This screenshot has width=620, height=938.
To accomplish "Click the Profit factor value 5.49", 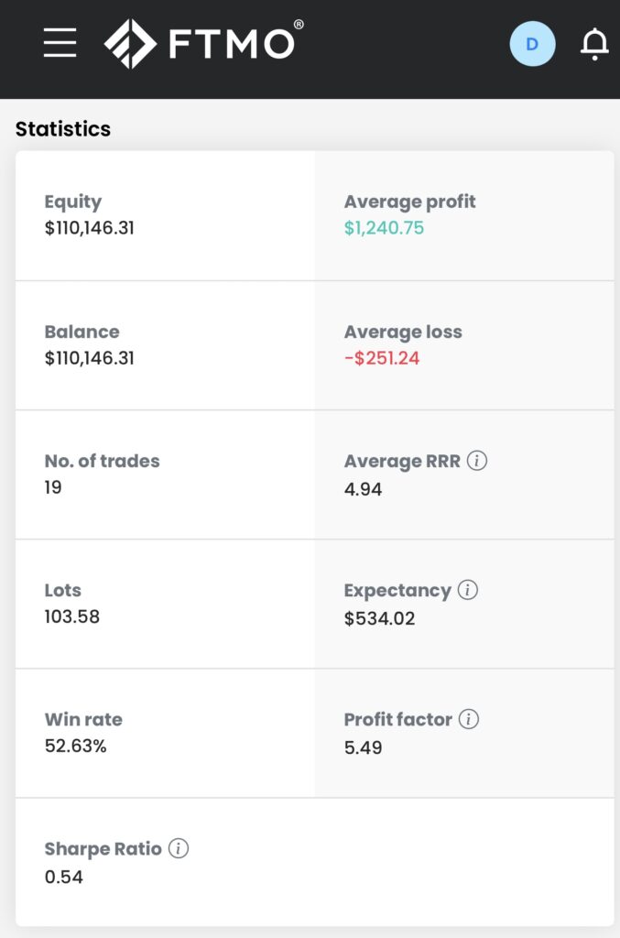I will (364, 747).
